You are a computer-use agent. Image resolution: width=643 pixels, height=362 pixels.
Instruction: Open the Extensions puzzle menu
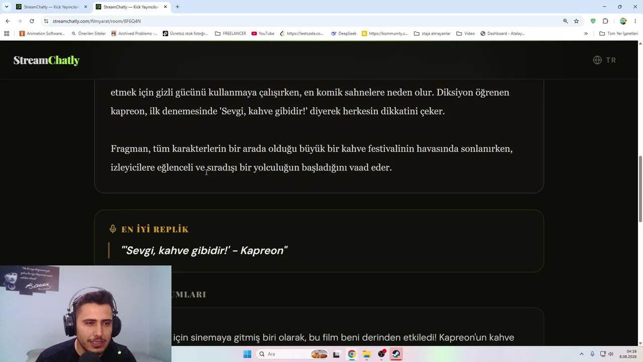(605, 21)
